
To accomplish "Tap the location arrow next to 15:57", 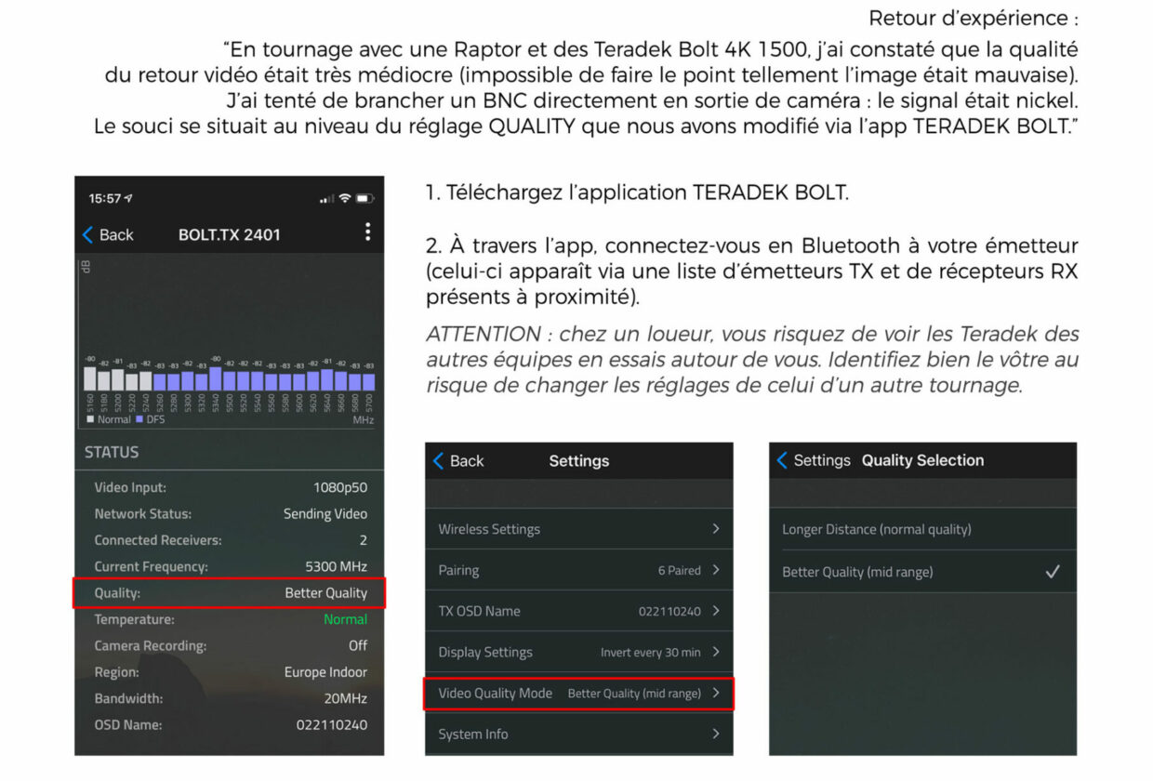I will click(x=128, y=198).
